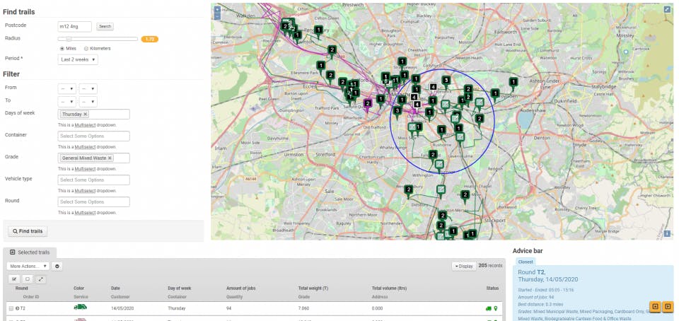The height and width of the screenshot is (321, 679).
Task: Click into the Postcode input field
Action: click(x=74, y=26)
